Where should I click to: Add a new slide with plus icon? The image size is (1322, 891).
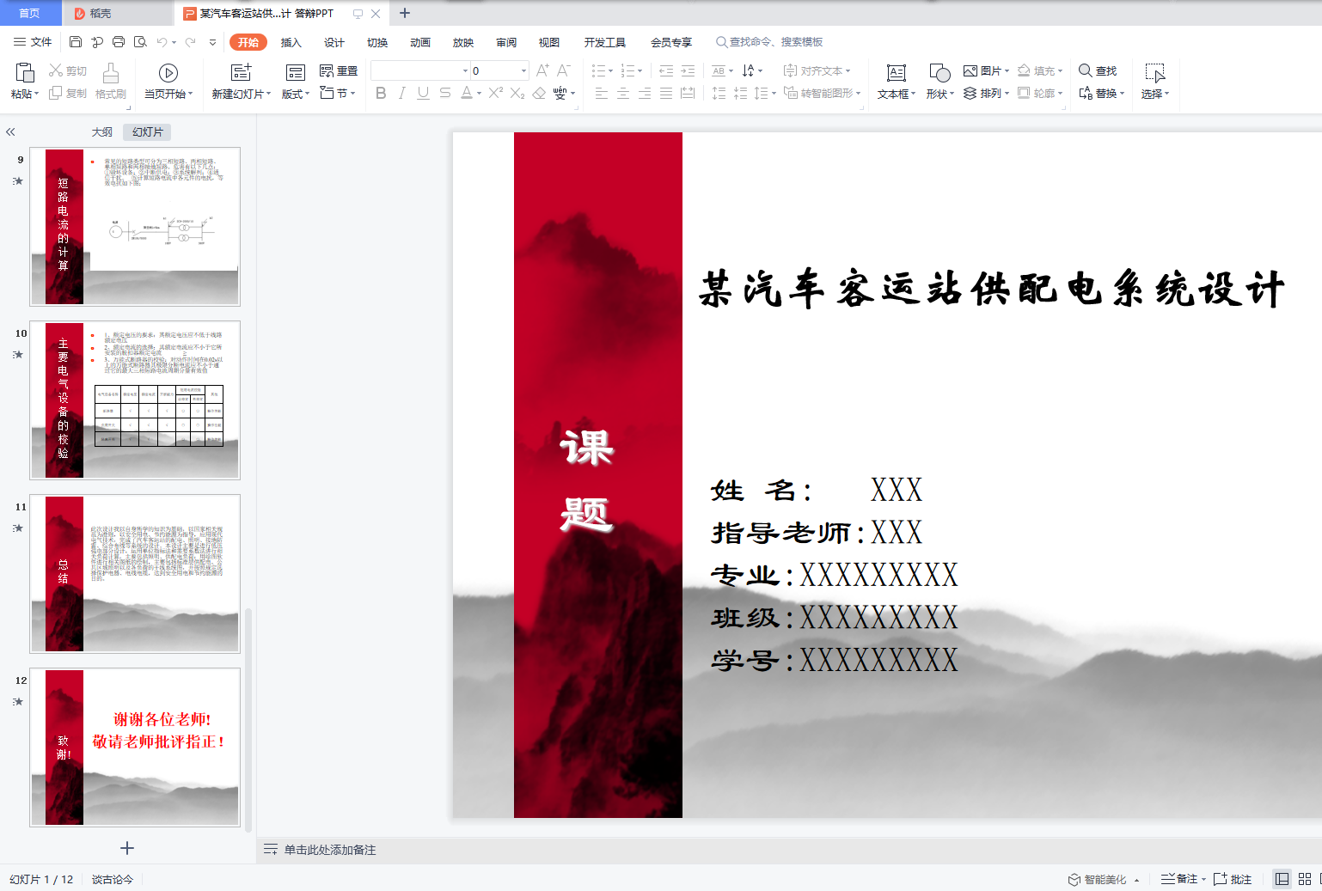click(127, 848)
